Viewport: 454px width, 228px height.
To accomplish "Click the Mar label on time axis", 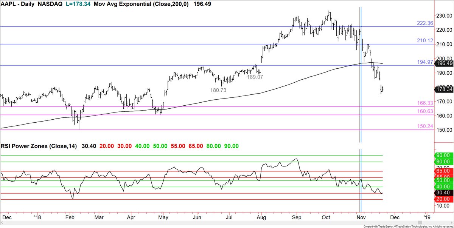I will 99,217.
